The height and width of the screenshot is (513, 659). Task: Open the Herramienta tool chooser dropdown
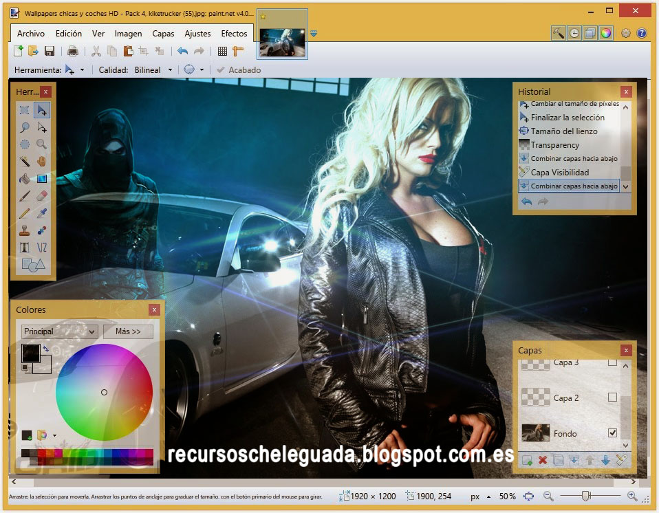tap(82, 69)
